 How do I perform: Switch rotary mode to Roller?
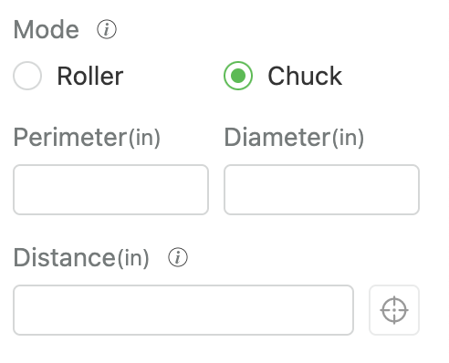pyautogui.click(x=27, y=76)
